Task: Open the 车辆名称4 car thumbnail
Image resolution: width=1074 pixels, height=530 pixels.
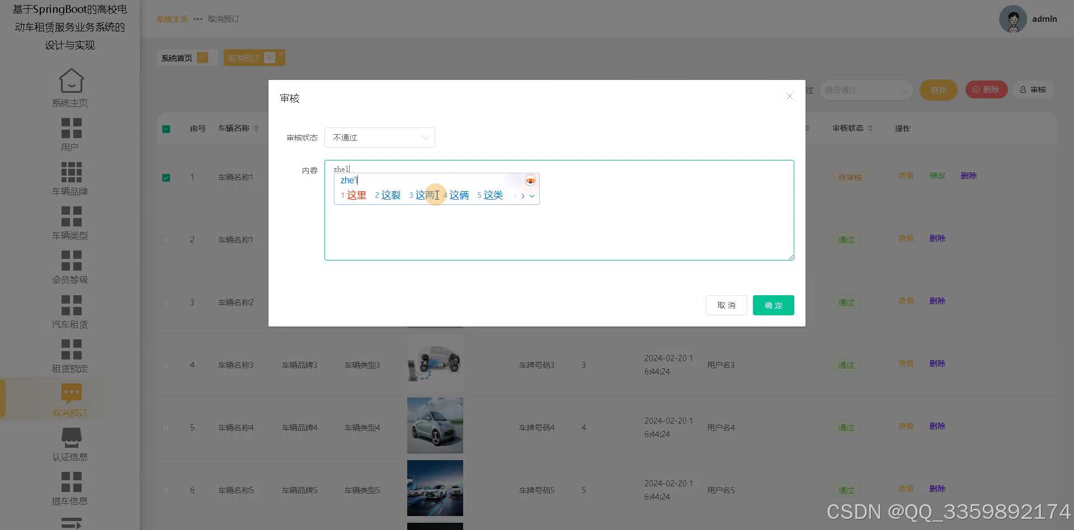Action: tap(435, 425)
